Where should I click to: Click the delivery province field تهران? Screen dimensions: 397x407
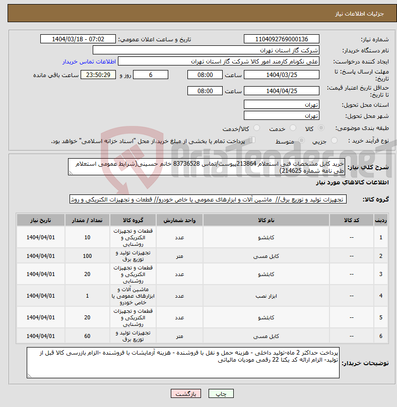click(282, 105)
